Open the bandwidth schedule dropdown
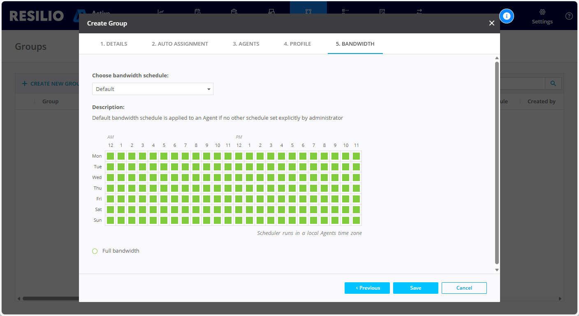The image size is (579, 316). pos(153,89)
